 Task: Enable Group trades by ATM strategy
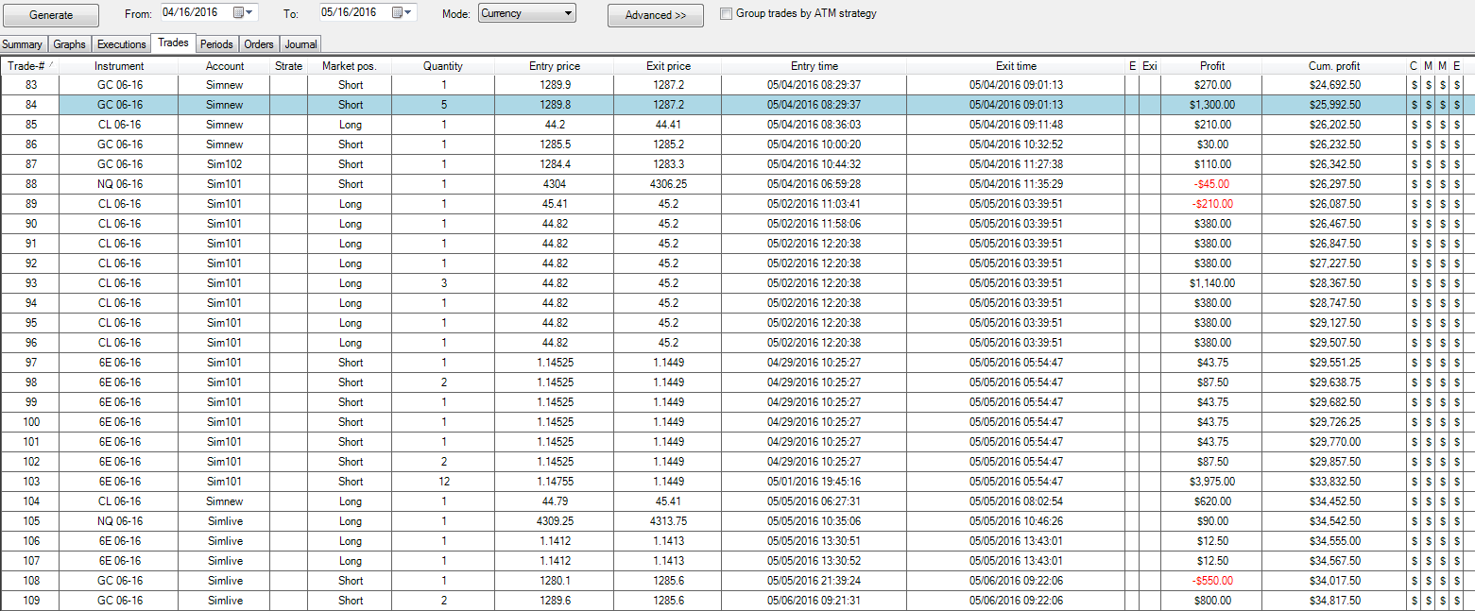(x=727, y=14)
